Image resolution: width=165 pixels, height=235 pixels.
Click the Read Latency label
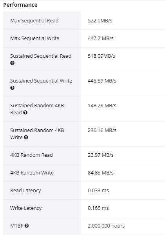[25, 190]
